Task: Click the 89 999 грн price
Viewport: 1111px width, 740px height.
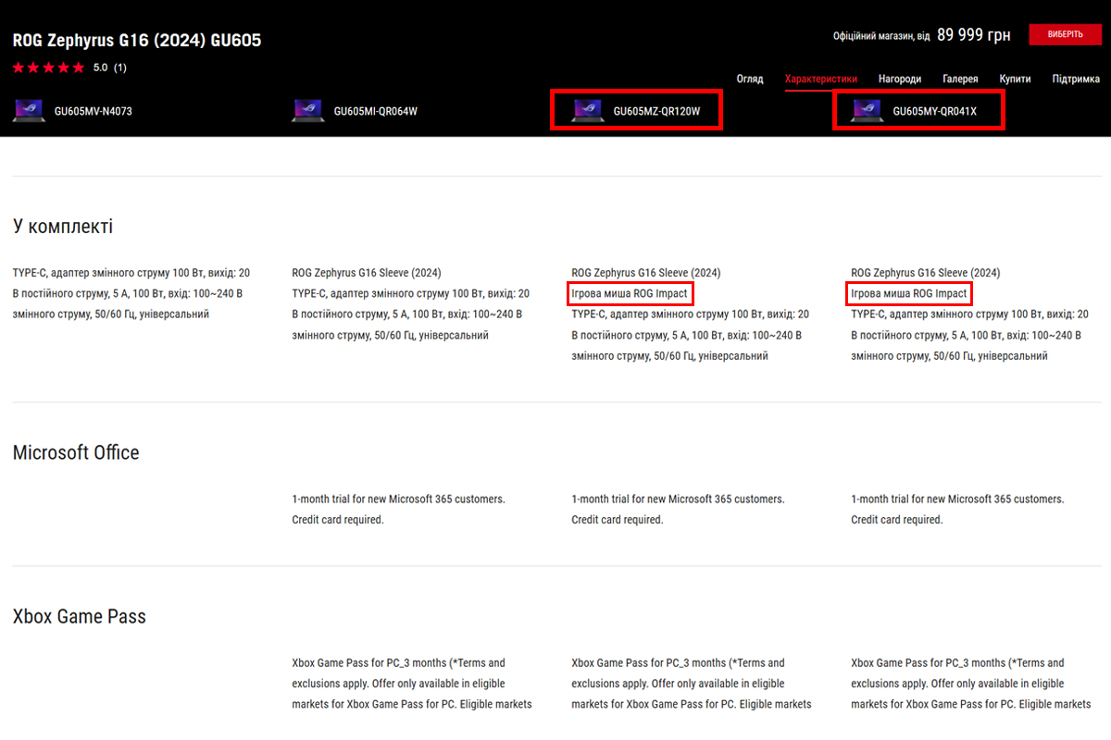Action: [x=974, y=35]
